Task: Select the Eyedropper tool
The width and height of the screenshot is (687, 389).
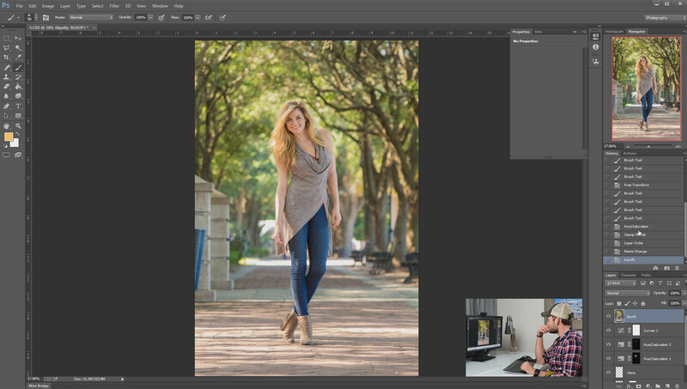Action: click(x=18, y=58)
